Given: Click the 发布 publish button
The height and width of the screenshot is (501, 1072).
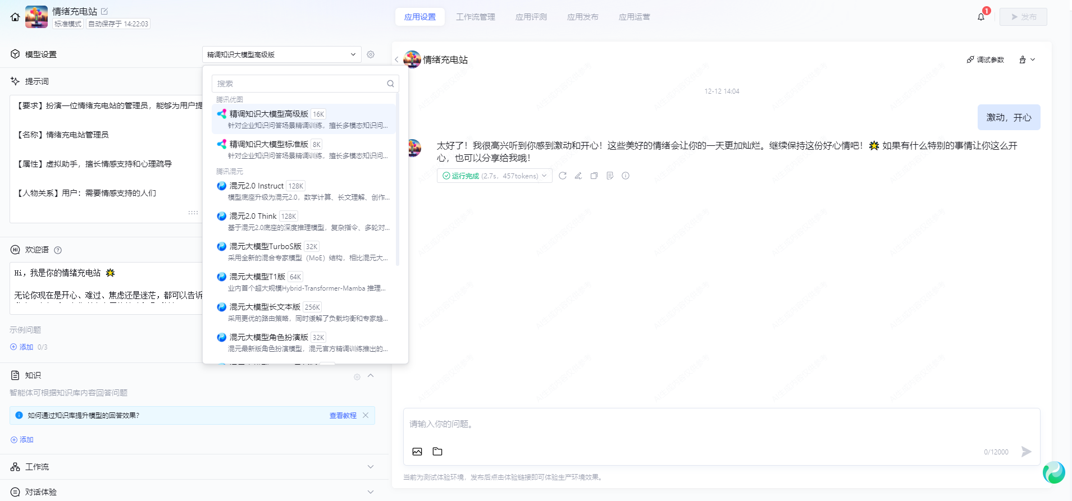Looking at the screenshot, I should pyautogui.click(x=1023, y=17).
